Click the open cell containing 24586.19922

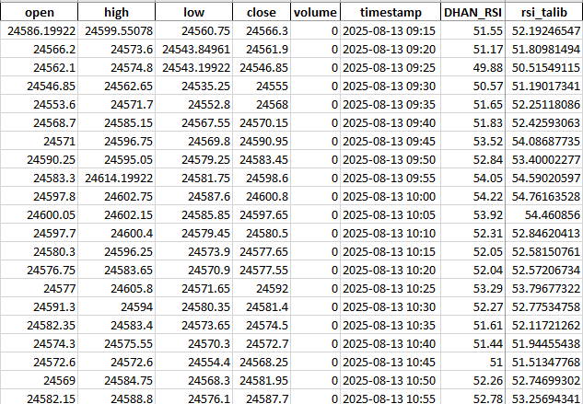[x=39, y=30]
